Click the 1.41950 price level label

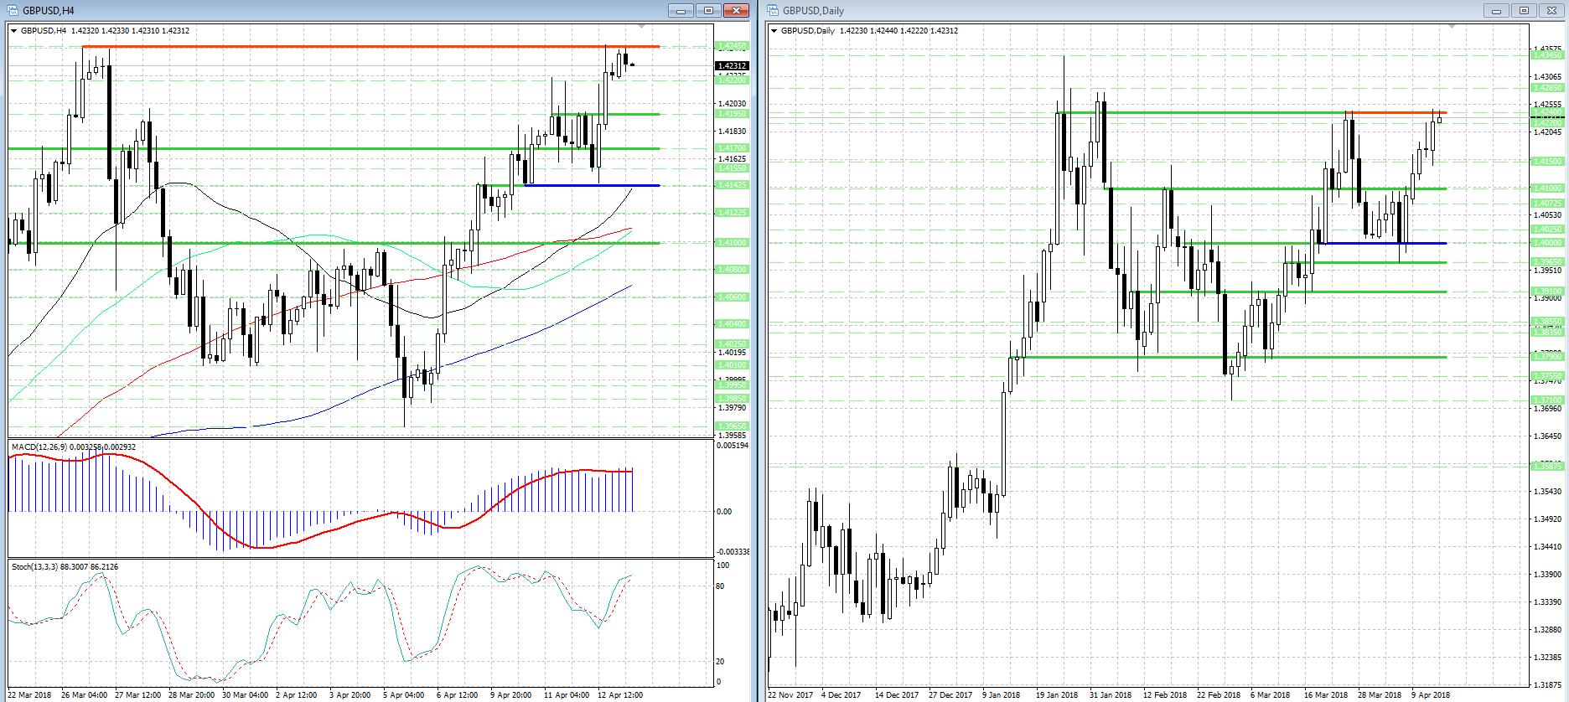tap(732, 114)
